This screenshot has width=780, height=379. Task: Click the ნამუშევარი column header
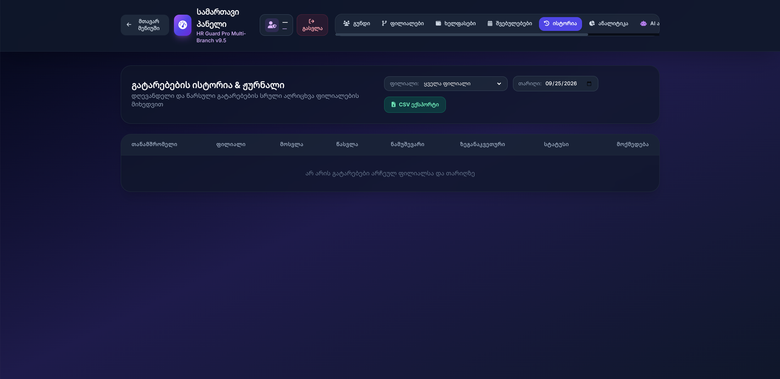coord(408,144)
